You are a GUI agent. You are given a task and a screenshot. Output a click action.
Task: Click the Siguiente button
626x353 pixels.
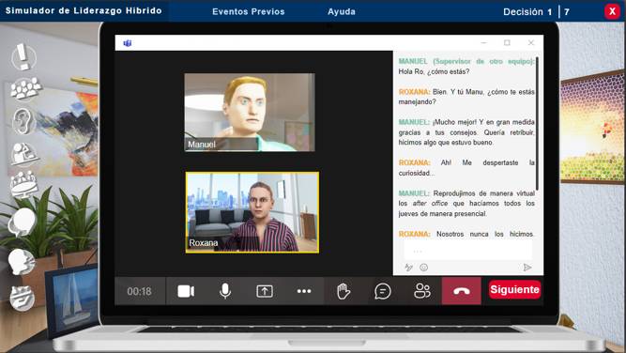514,289
